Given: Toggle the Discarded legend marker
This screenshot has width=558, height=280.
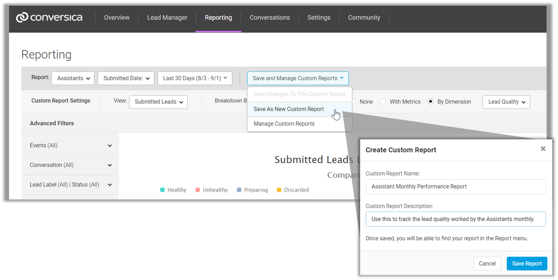Looking at the screenshot, I should [x=279, y=190].
